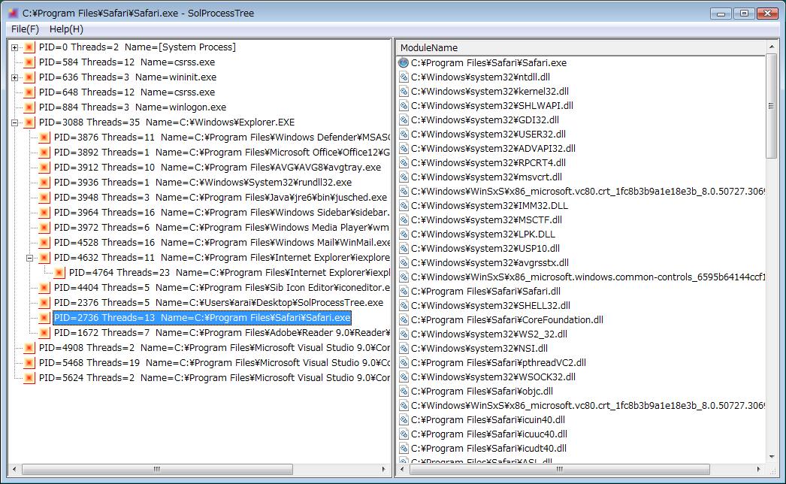Collapse the iexplore PID=4632 node
The image size is (786, 484).
(29, 259)
